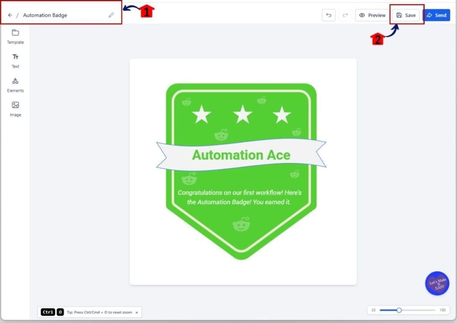Undo the last change

coord(329,15)
